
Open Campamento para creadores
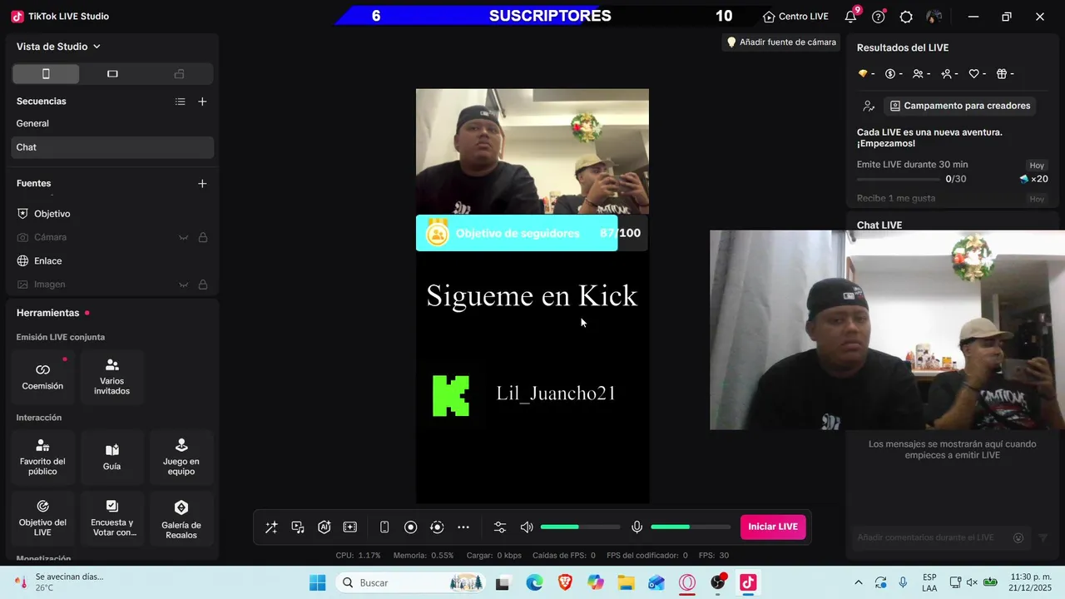pos(959,106)
